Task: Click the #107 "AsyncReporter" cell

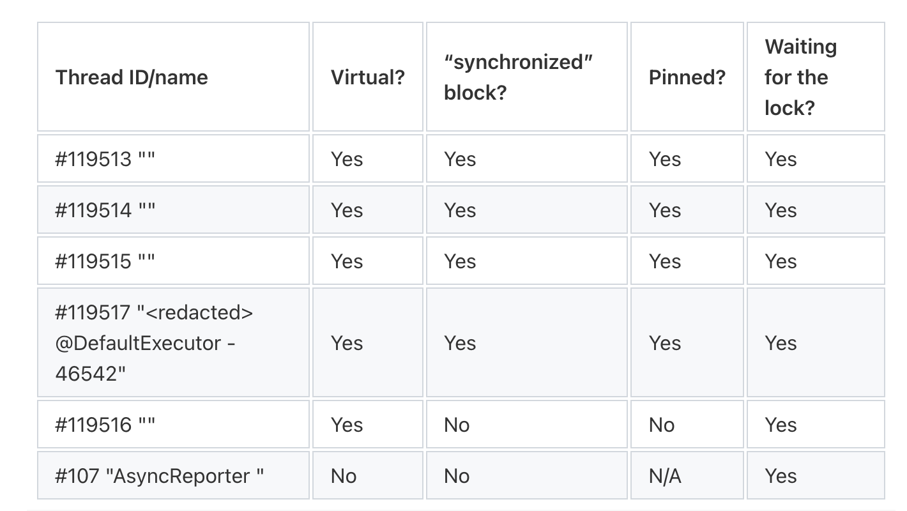Action: click(x=173, y=475)
